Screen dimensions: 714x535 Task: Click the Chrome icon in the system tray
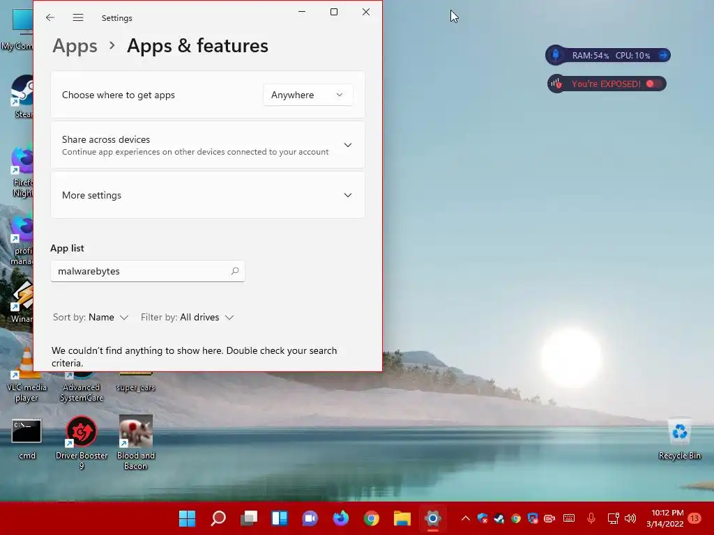(x=516, y=518)
